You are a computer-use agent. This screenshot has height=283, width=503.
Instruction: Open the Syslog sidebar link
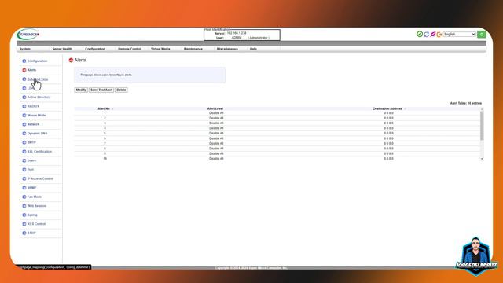pyautogui.click(x=32, y=215)
